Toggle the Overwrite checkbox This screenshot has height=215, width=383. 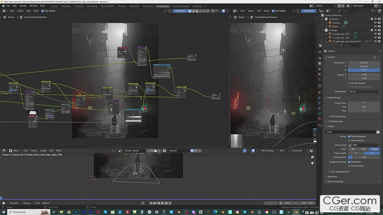click(349, 162)
